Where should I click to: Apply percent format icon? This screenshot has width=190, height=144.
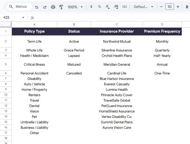click(100, 7)
